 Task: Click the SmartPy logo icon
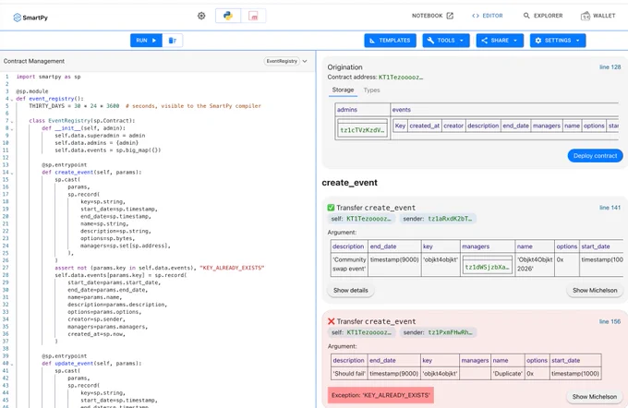[x=17, y=18]
